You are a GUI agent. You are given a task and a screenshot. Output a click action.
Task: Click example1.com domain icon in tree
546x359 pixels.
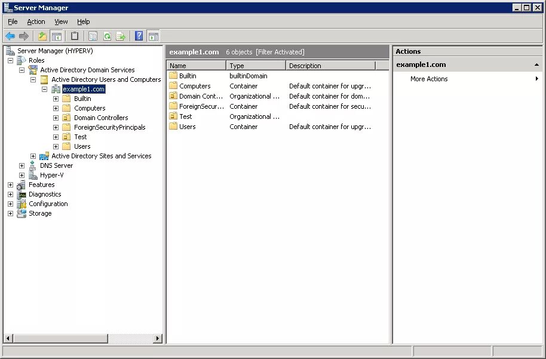tap(56, 89)
